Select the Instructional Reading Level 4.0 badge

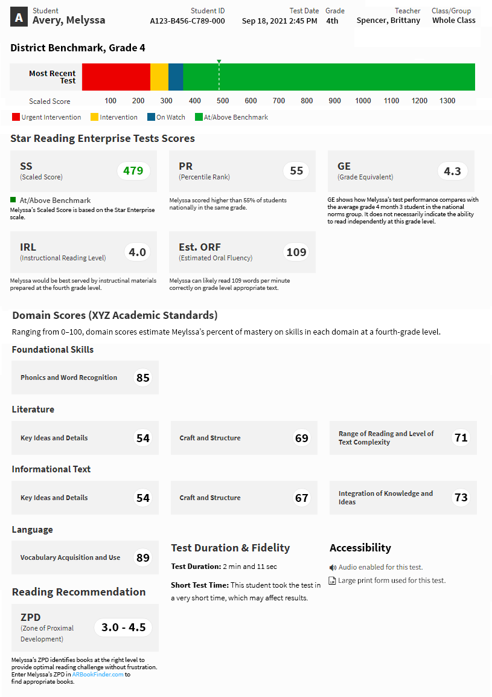(138, 252)
